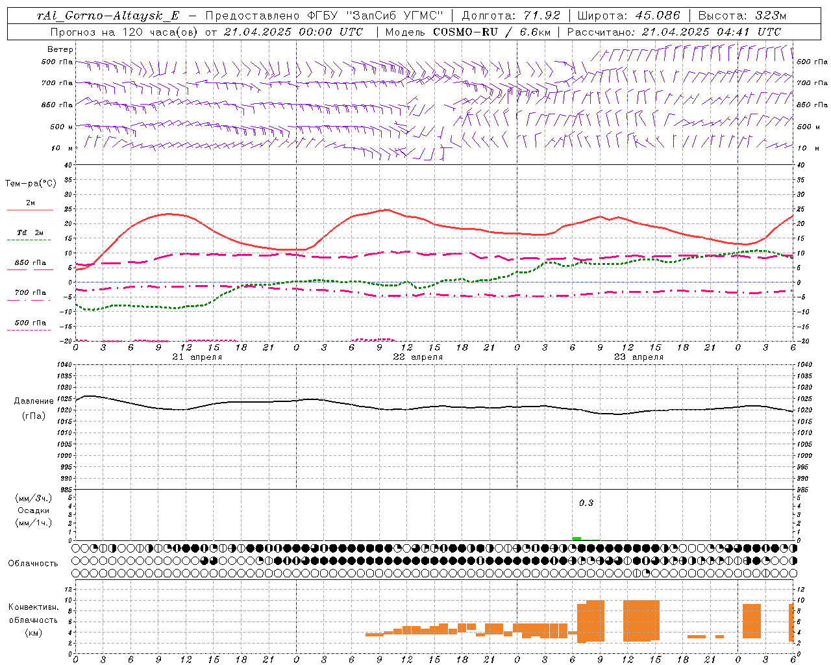Click the Модель COSMO-RU / 6.6км label
The width and height of the screenshot is (831, 665).
coord(469,32)
